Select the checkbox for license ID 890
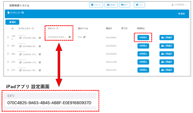This screenshot has width=193, height=113. (x=8, y=54)
